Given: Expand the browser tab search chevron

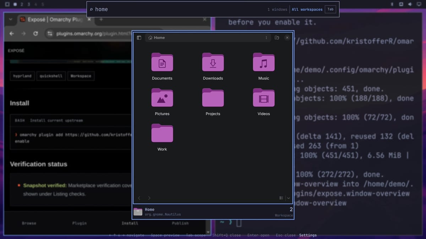Looking at the screenshot, I should tap(10, 19).
